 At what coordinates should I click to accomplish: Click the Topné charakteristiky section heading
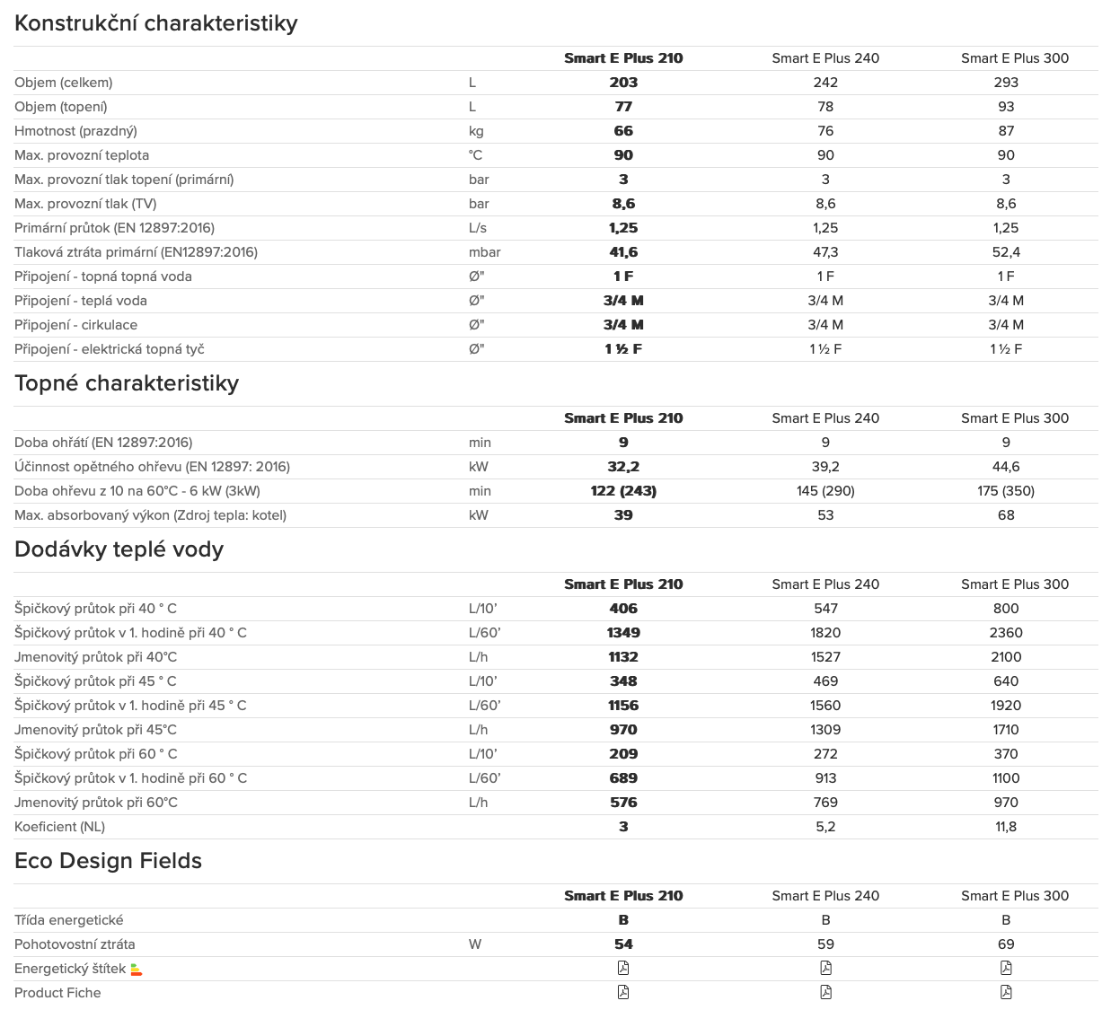tap(127, 383)
